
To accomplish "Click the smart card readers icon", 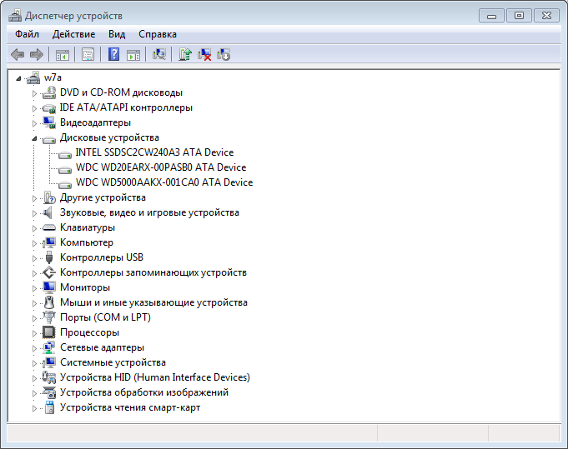I will pos(49,407).
